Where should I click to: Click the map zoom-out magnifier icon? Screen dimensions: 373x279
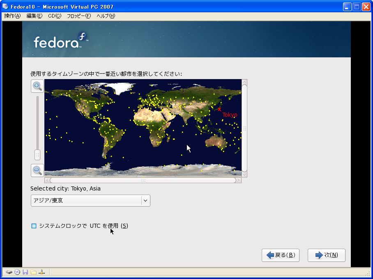coord(37,170)
